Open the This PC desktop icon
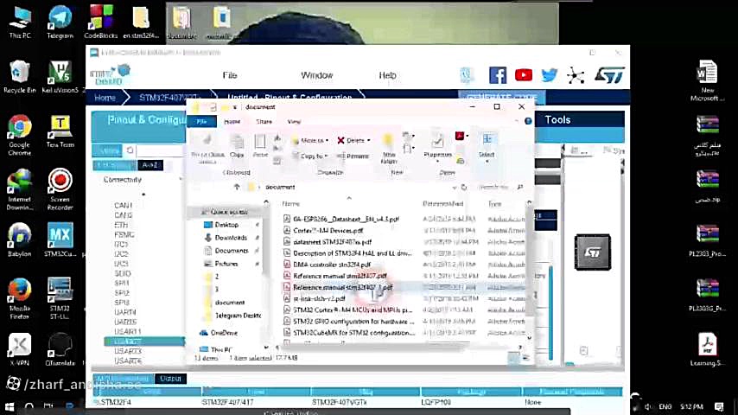 pos(20,22)
